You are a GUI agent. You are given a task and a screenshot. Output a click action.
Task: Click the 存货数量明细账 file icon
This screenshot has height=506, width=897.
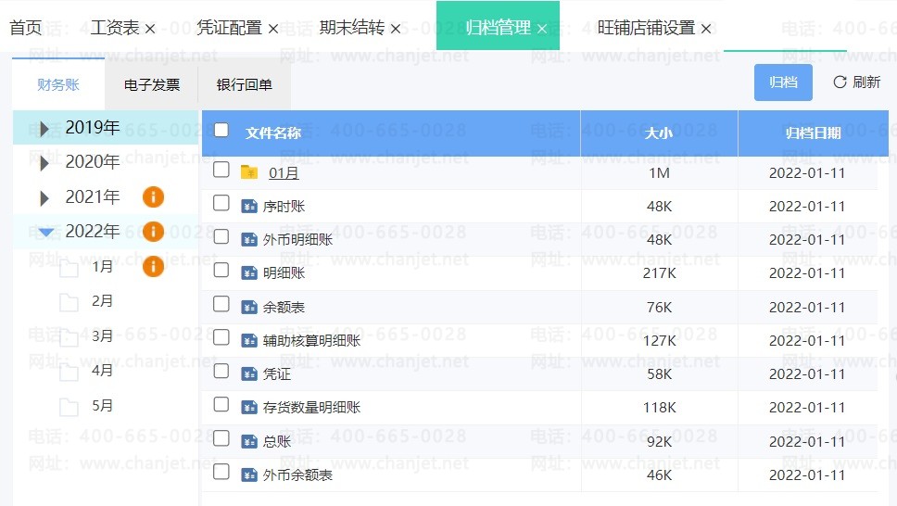(x=249, y=408)
